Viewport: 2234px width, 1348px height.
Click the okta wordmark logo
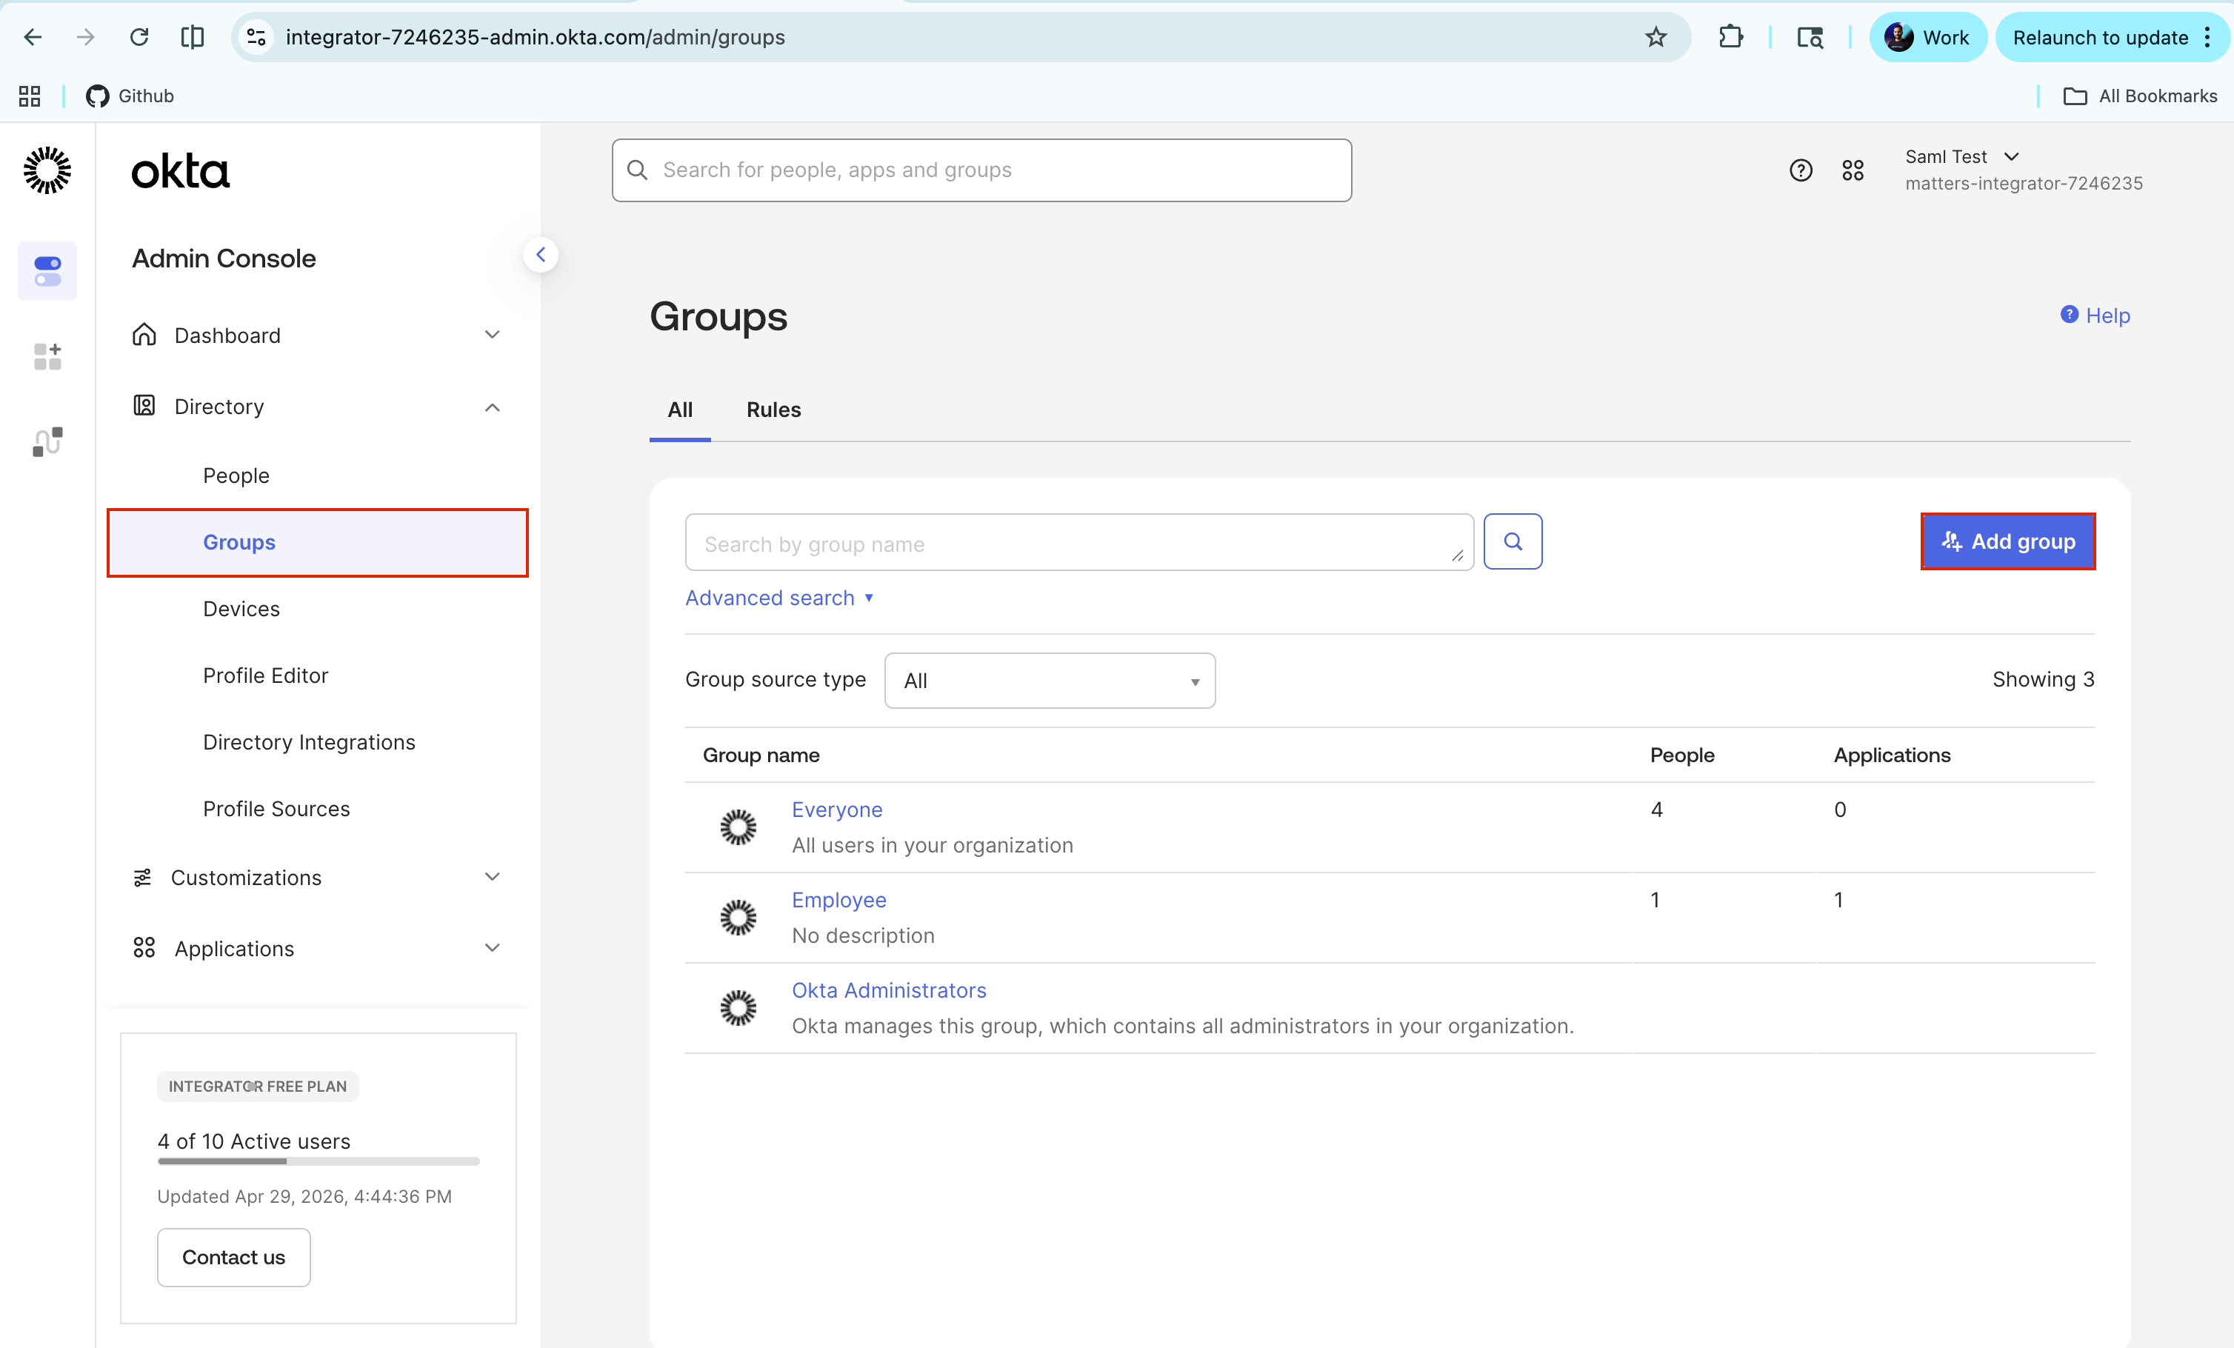point(181,171)
